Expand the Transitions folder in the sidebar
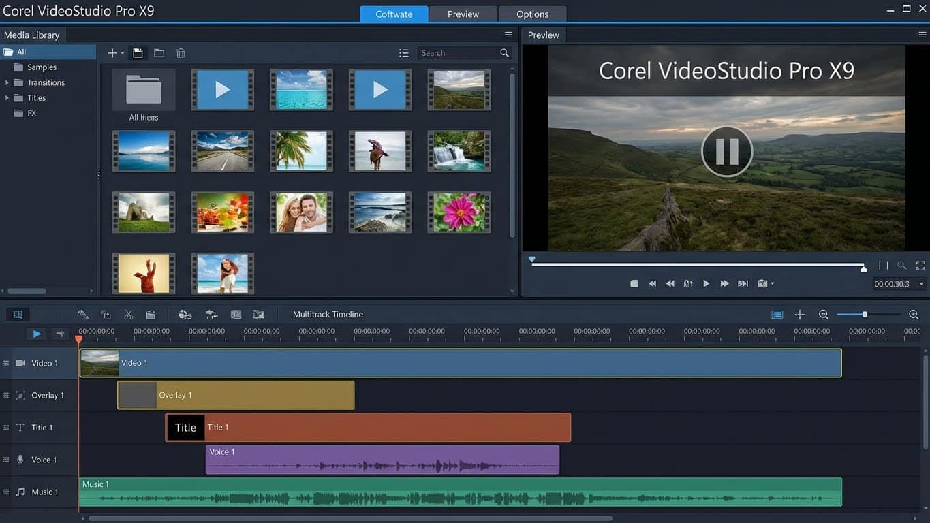 [x=7, y=82]
